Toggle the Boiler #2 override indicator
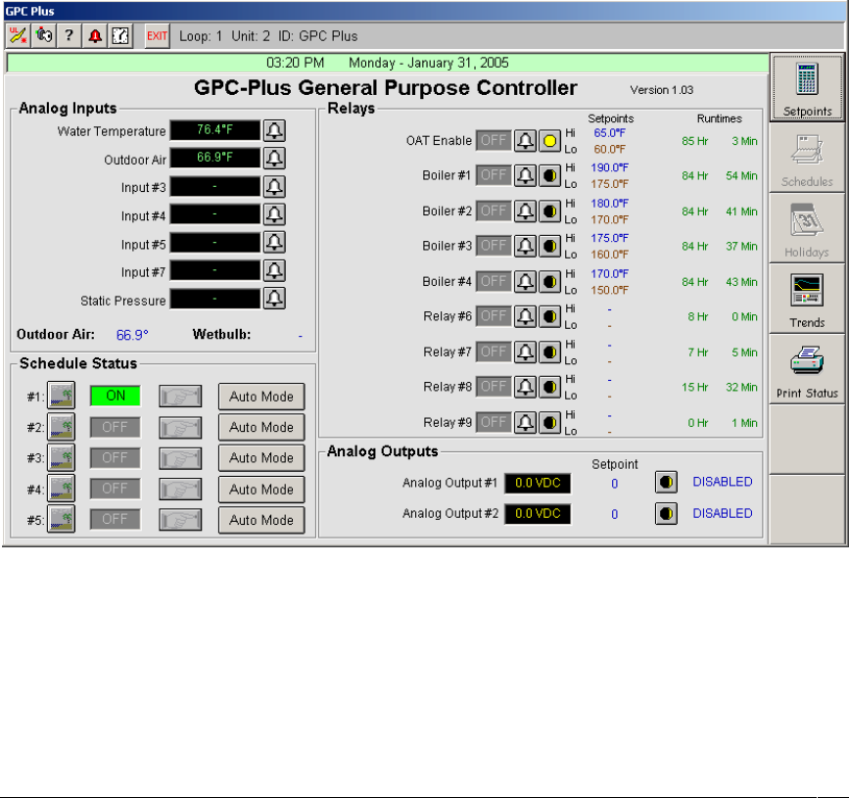Image resolution: width=849 pixels, height=798 pixels. coord(549,211)
